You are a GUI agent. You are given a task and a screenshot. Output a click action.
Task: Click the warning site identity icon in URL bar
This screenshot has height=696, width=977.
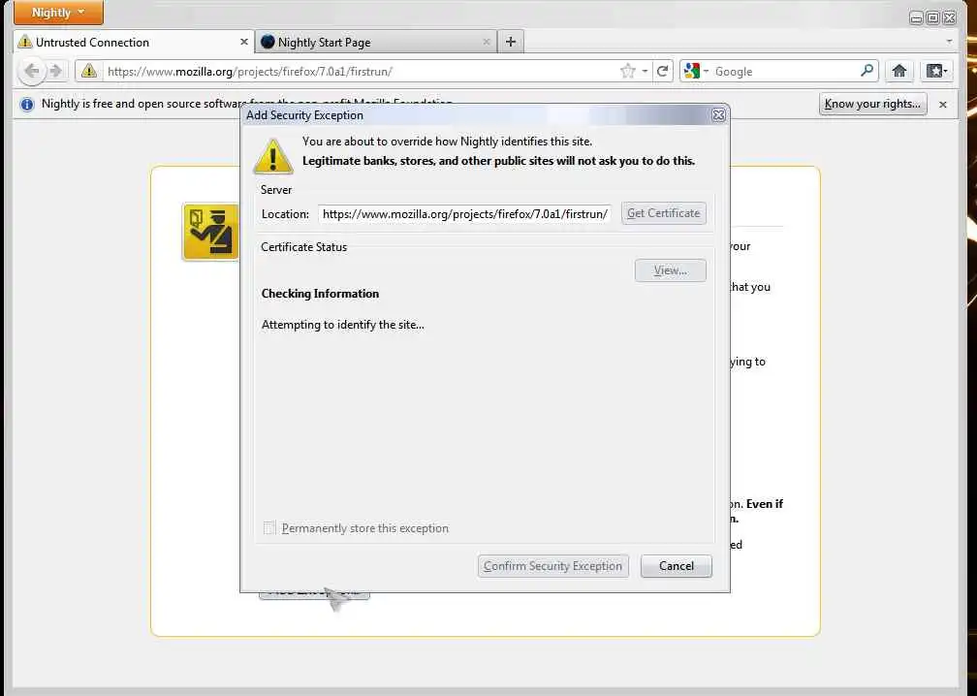(89, 71)
